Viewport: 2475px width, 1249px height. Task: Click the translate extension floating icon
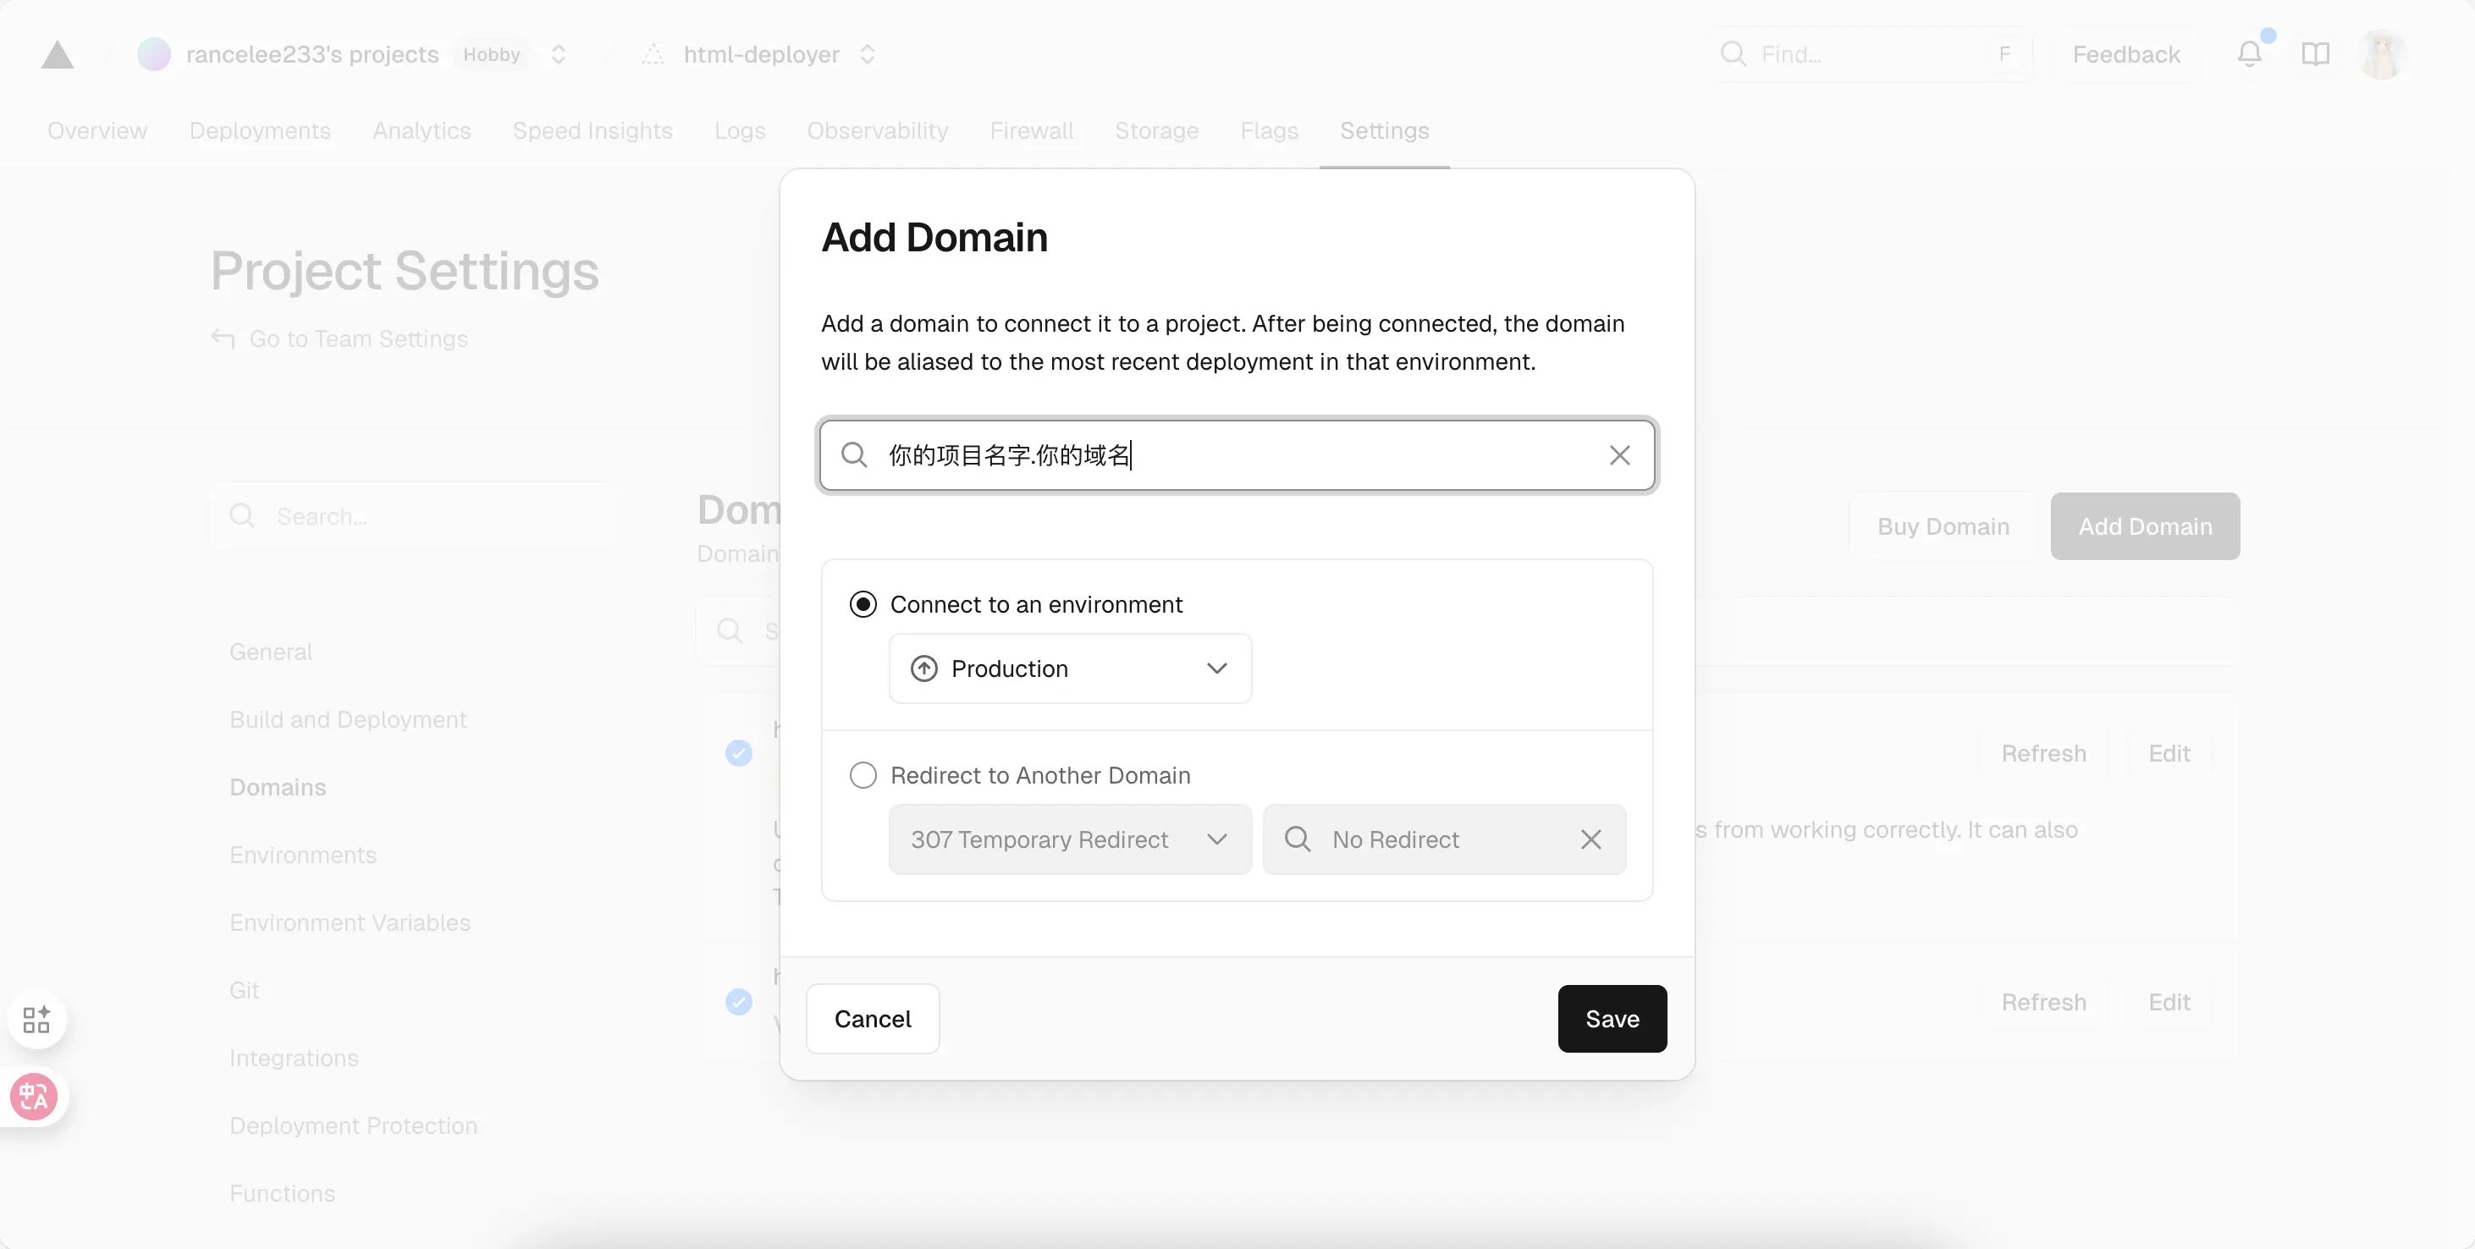pyautogui.click(x=35, y=1096)
